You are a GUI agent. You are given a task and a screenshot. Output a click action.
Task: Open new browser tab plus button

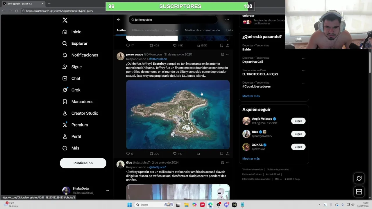pos(49,4)
